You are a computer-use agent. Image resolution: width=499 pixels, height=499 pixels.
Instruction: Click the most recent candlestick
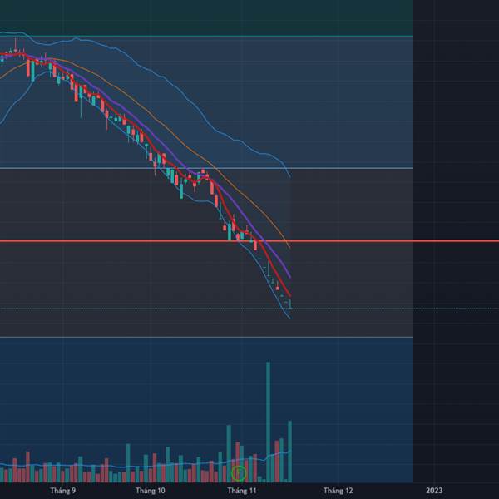[x=290, y=304]
